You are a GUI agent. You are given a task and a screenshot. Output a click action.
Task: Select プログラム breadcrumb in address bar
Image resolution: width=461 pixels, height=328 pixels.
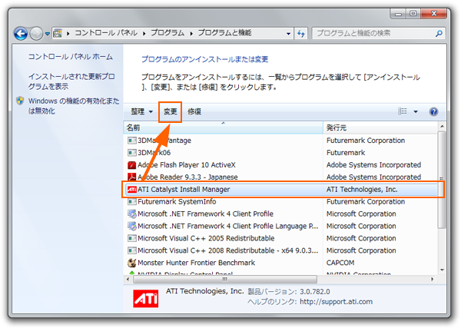click(x=167, y=33)
